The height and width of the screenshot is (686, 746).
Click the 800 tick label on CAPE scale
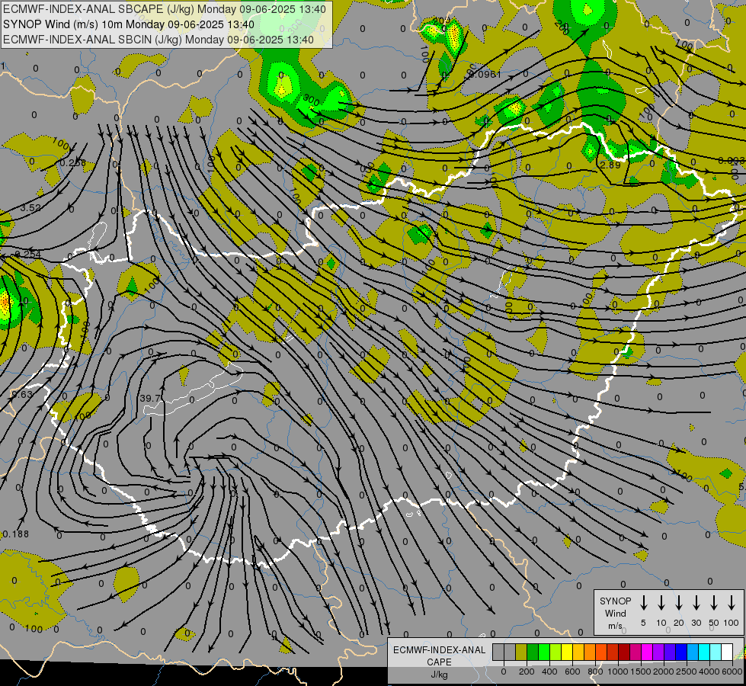(x=595, y=672)
